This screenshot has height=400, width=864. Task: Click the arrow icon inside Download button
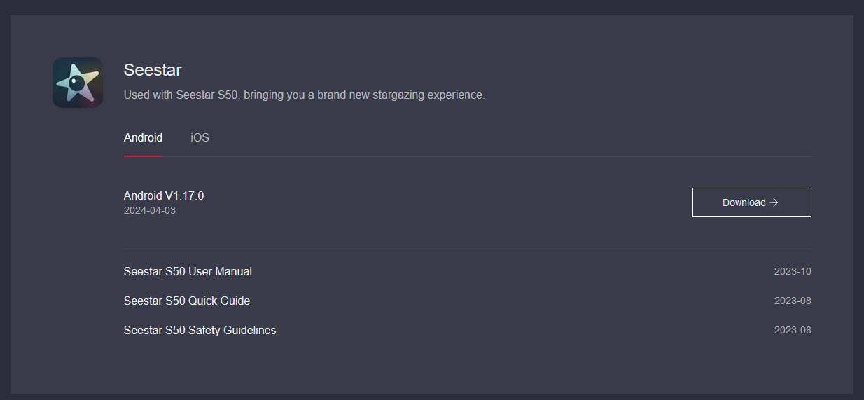(x=774, y=202)
